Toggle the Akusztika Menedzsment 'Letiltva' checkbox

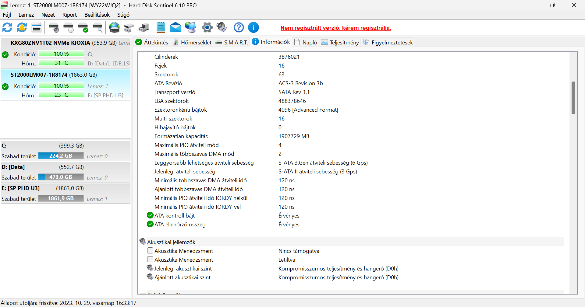(x=150, y=259)
